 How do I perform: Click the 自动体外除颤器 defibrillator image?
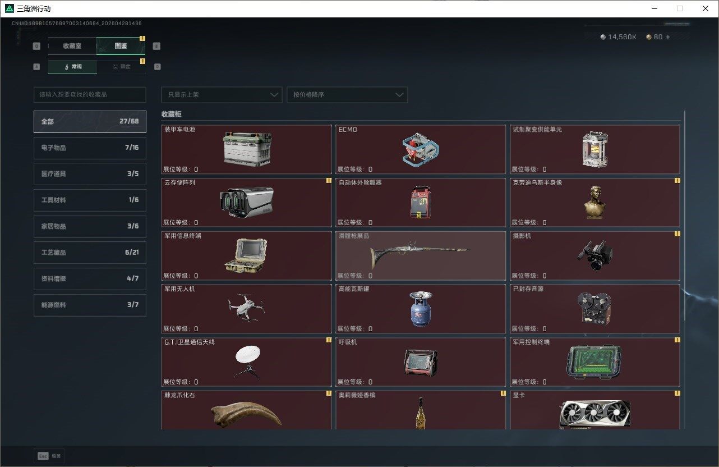click(x=421, y=202)
